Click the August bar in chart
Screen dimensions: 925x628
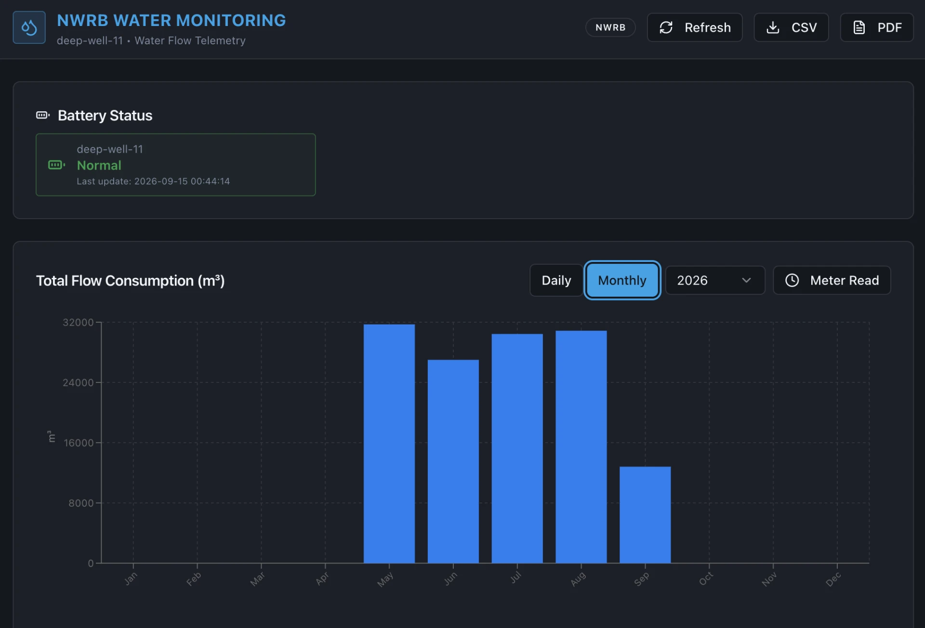pos(581,447)
